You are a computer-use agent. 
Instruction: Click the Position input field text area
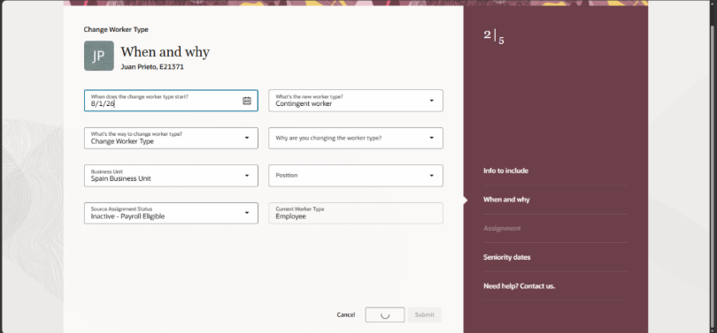(348, 176)
